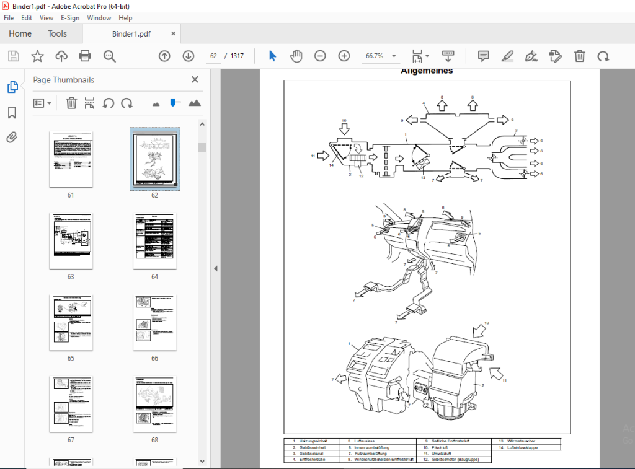This screenshot has height=469, width=635.
Task: Go to previous page arrow
Action: 164,56
